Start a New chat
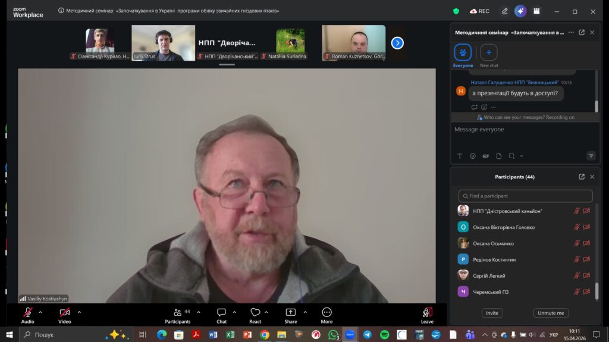The image size is (609, 342). coord(489,54)
